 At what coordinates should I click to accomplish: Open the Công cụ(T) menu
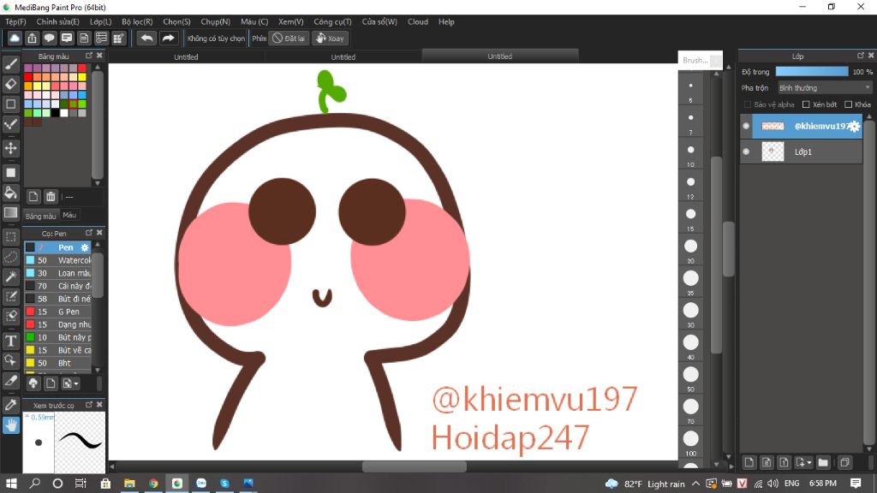point(332,21)
